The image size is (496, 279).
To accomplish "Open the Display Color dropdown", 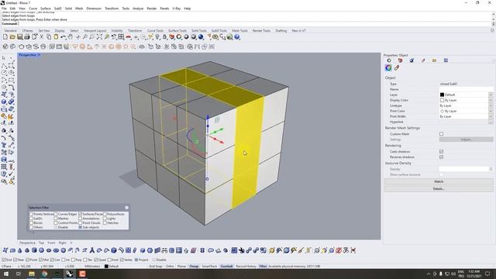I will [x=491, y=100].
